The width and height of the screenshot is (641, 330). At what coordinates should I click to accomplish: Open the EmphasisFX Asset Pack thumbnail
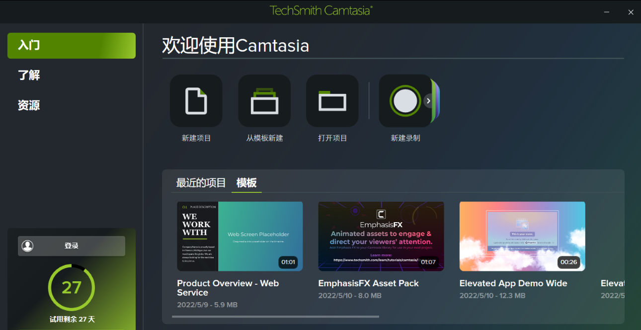click(x=381, y=236)
